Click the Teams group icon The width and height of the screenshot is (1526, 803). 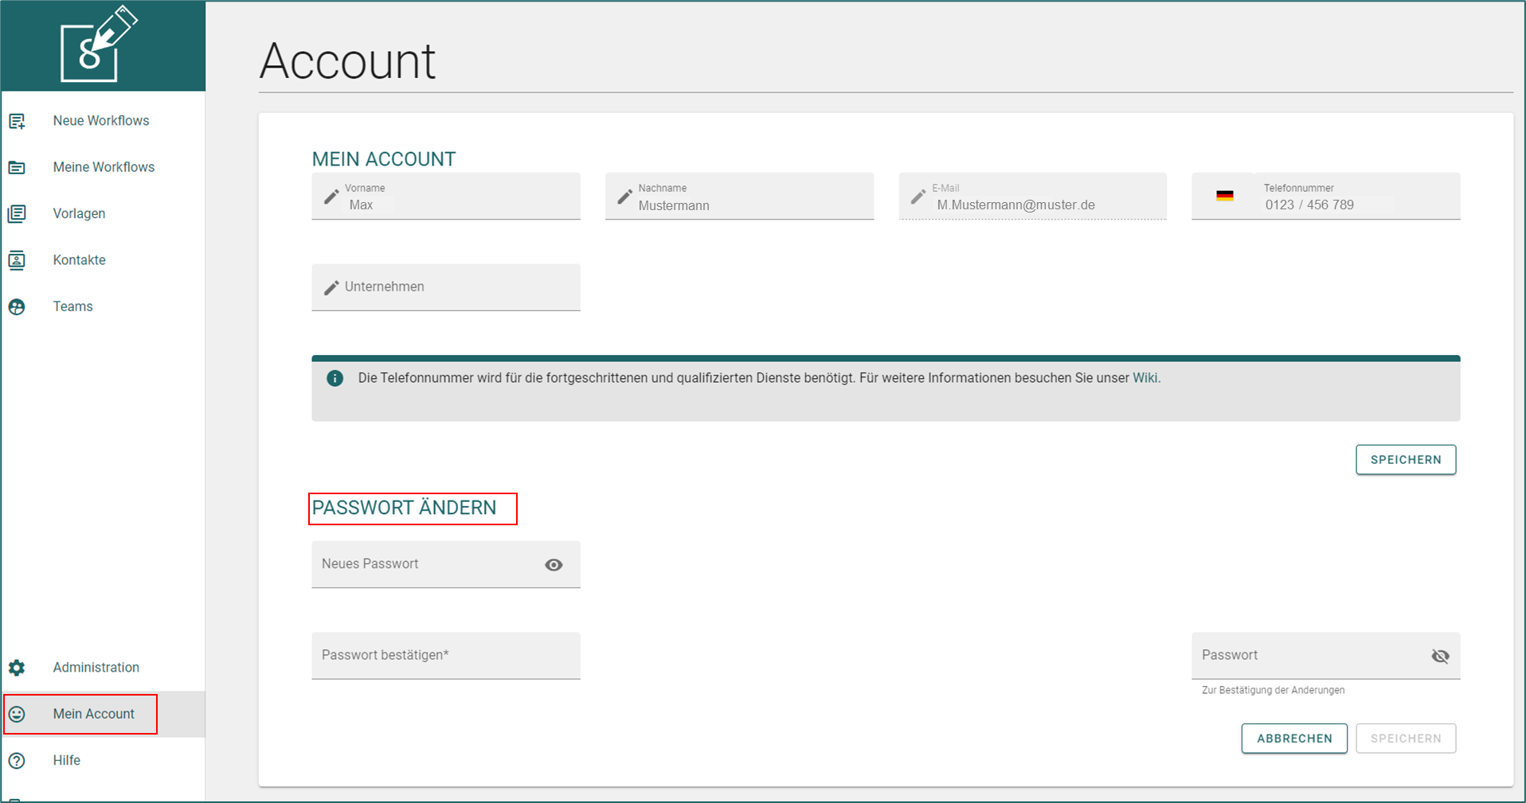[17, 306]
